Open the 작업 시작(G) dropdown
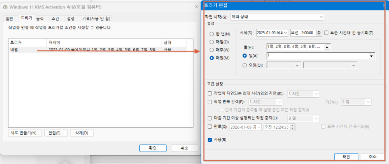The image size is (389, 164). point(277,17)
